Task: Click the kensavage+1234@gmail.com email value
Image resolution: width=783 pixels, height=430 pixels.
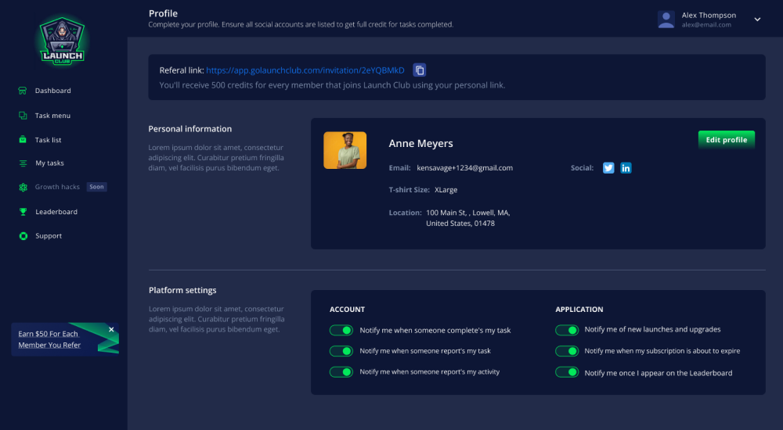Action: 464,168
